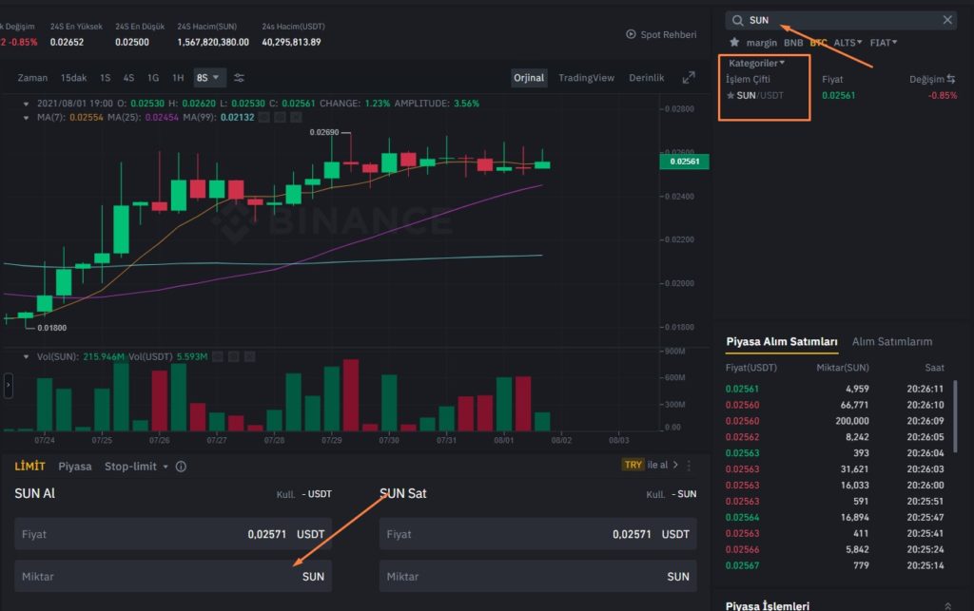The height and width of the screenshot is (611, 974).
Task: Click the 24s Hacim(USDT) value 40,295,813.89
Action: point(291,42)
